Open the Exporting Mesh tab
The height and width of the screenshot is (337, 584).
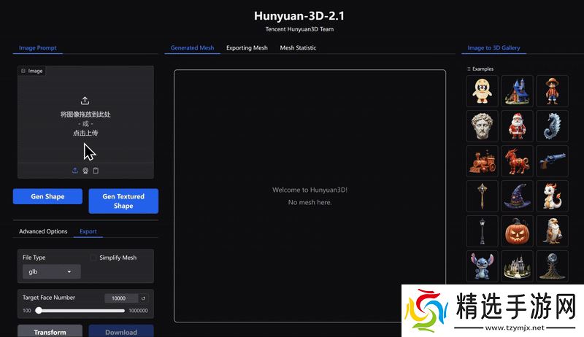(x=247, y=48)
